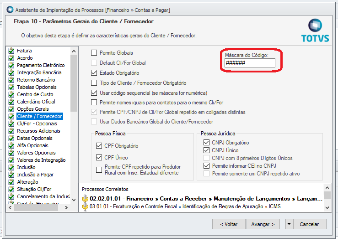Image resolution: width=338 pixels, height=242 pixels.
Task: Check Tipo de Cliente / Fornecedor Obrigatório
Action: pos(94,83)
